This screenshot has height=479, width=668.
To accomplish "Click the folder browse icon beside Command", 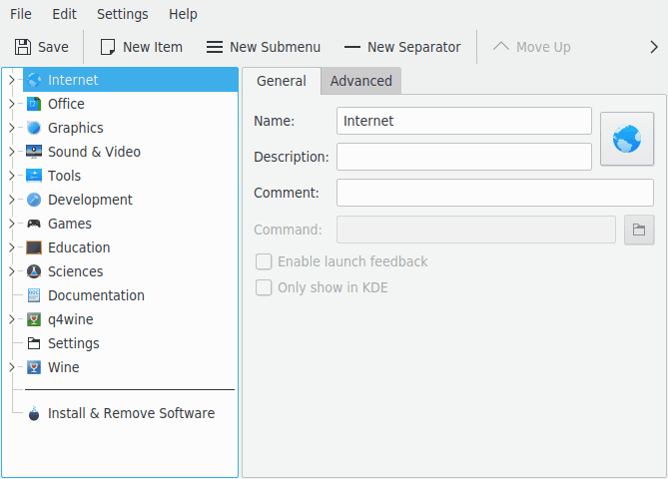I will tap(638, 230).
